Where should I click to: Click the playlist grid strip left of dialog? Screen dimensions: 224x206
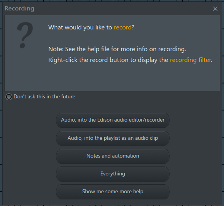[x=1, y=103]
